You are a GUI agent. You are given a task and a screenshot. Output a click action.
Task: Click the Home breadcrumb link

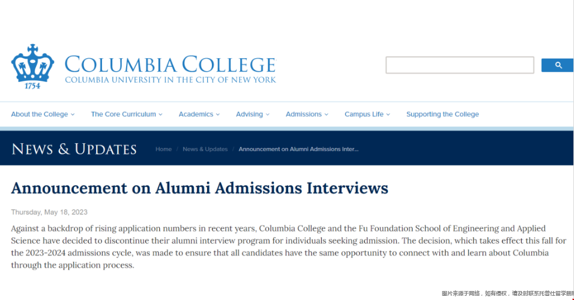coord(163,149)
